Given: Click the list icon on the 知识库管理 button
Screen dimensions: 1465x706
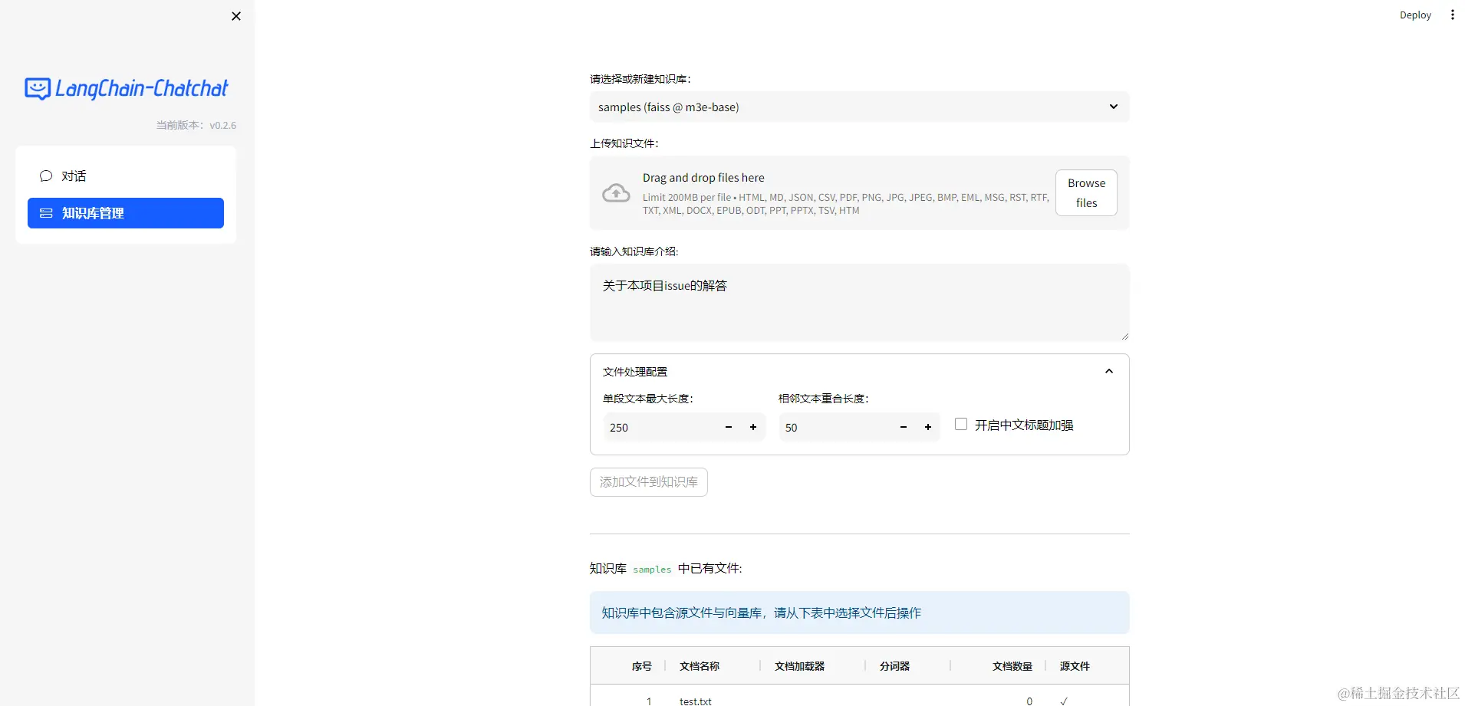Looking at the screenshot, I should coord(46,213).
